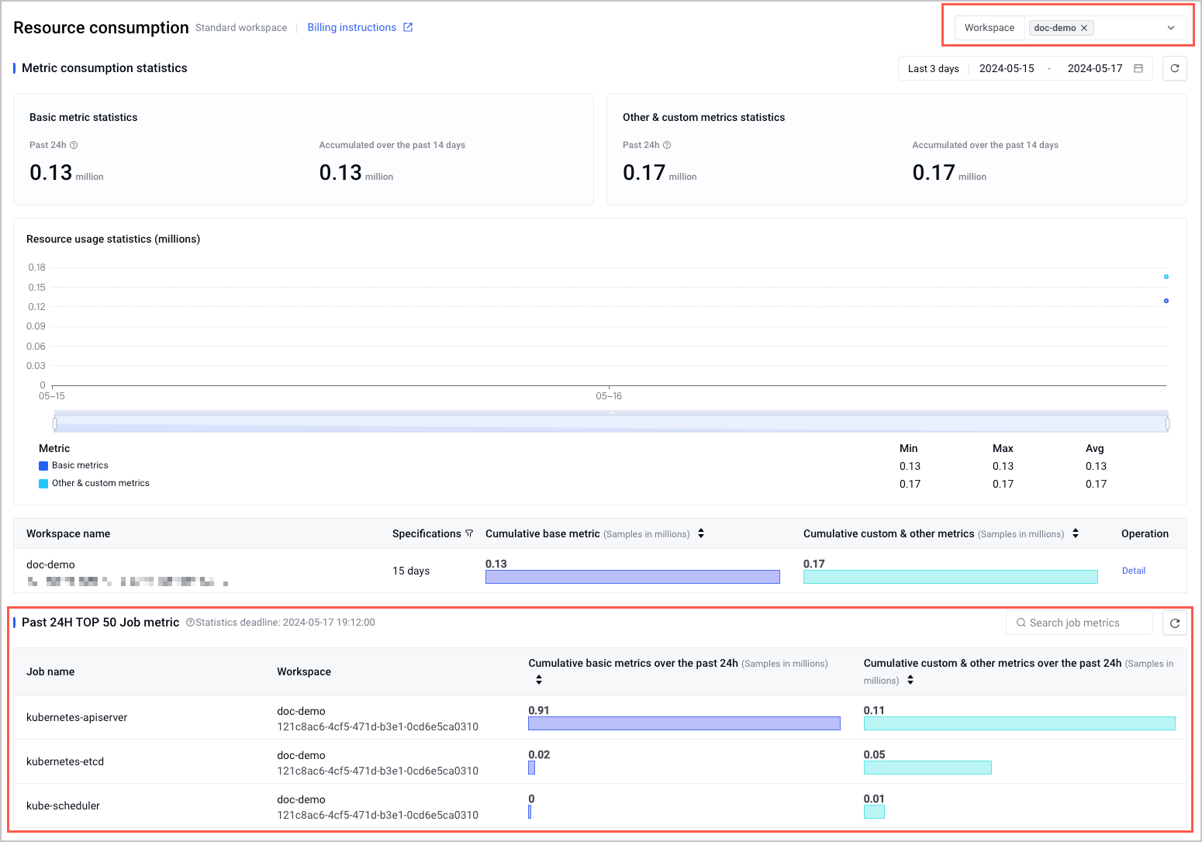Remove the doc-demo workspace tag
Screen dimensions: 1202x842
tap(1084, 28)
